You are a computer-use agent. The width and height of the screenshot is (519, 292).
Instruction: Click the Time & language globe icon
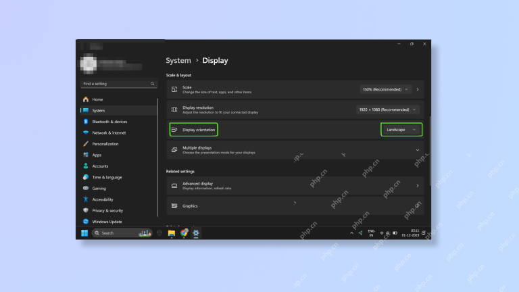[x=86, y=177]
